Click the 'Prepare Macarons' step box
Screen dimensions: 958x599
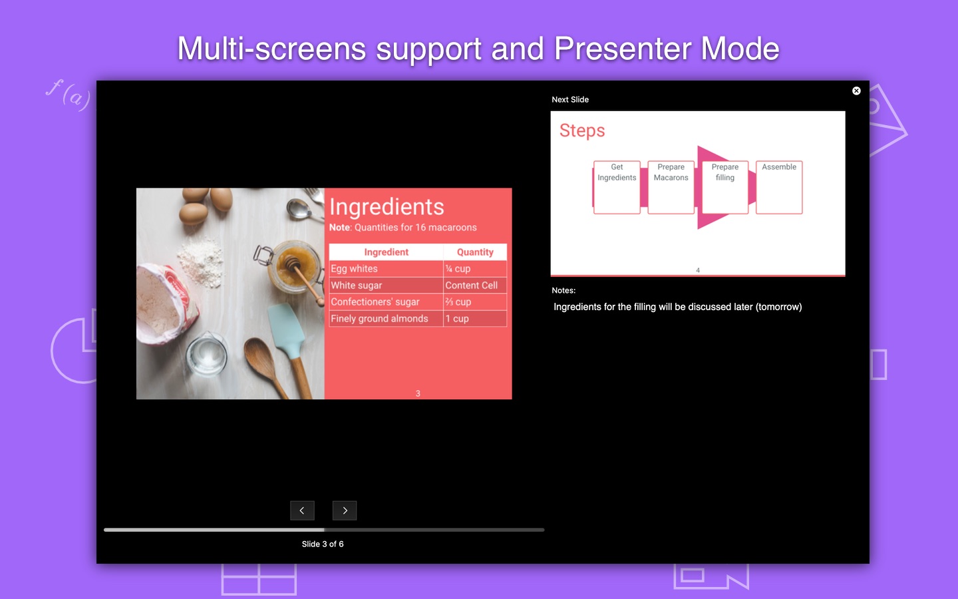(x=671, y=187)
